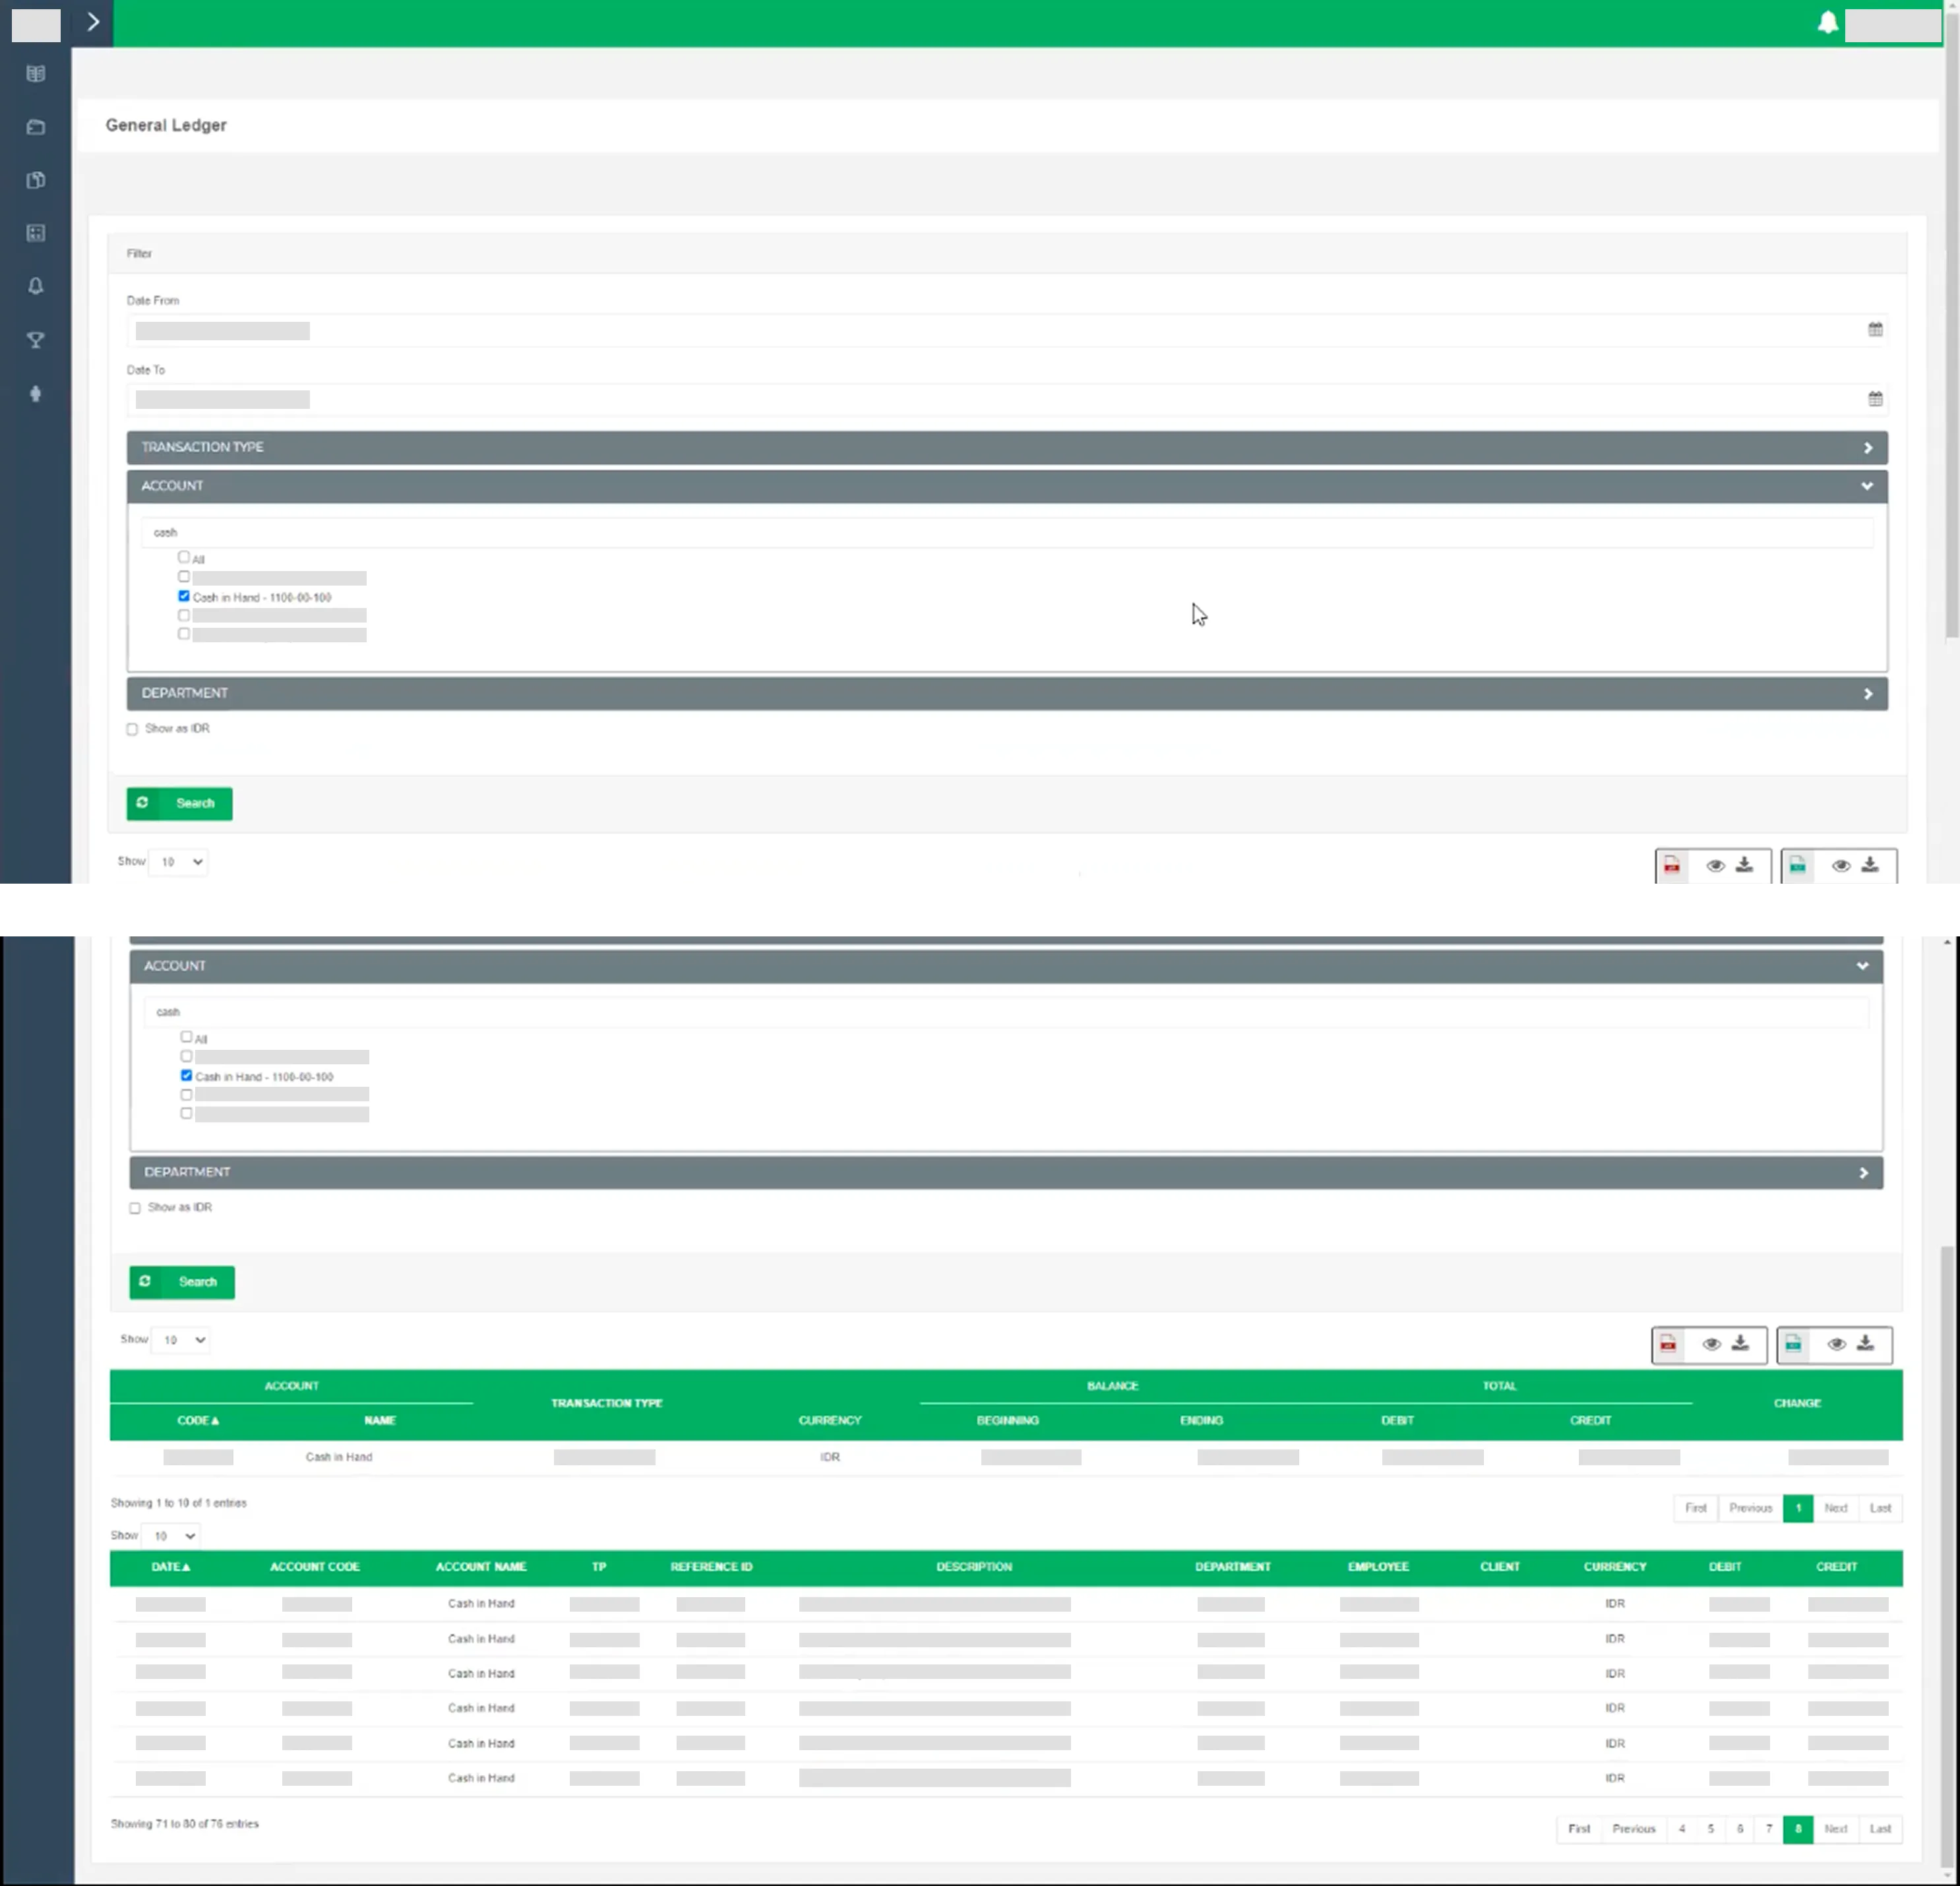
Task: Expand the DEPARTMENT section in lower screenshot
Action: coord(1006,1172)
